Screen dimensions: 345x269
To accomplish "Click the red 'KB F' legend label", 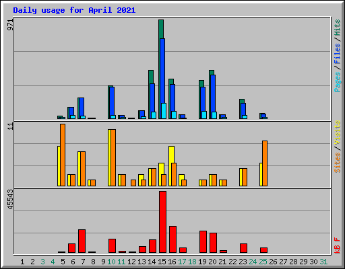I will (x=337, y=245).
